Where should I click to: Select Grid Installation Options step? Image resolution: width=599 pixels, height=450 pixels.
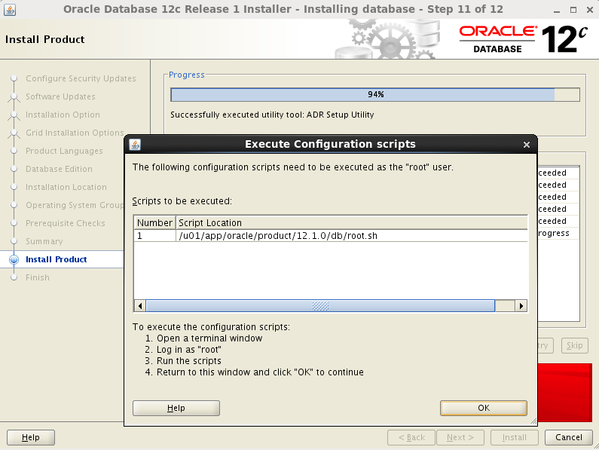[x=75, y=133]
